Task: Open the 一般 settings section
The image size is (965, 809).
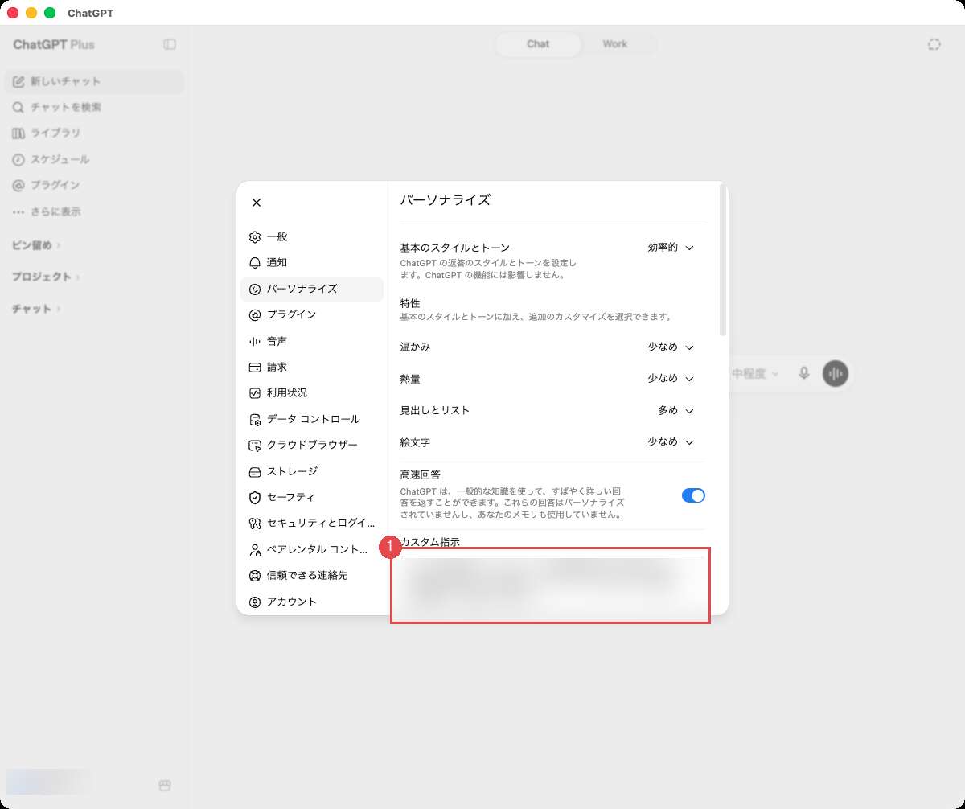Action: coord(312,236)
